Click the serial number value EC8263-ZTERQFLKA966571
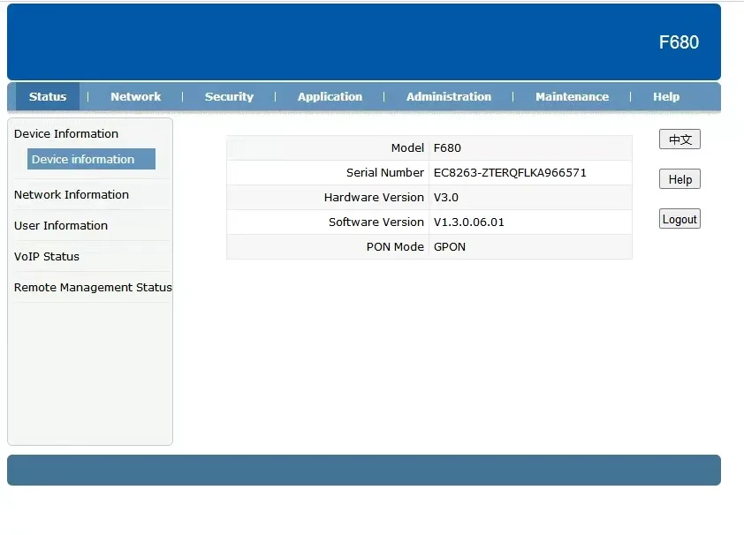744x535 pixels. coord(510,173)
